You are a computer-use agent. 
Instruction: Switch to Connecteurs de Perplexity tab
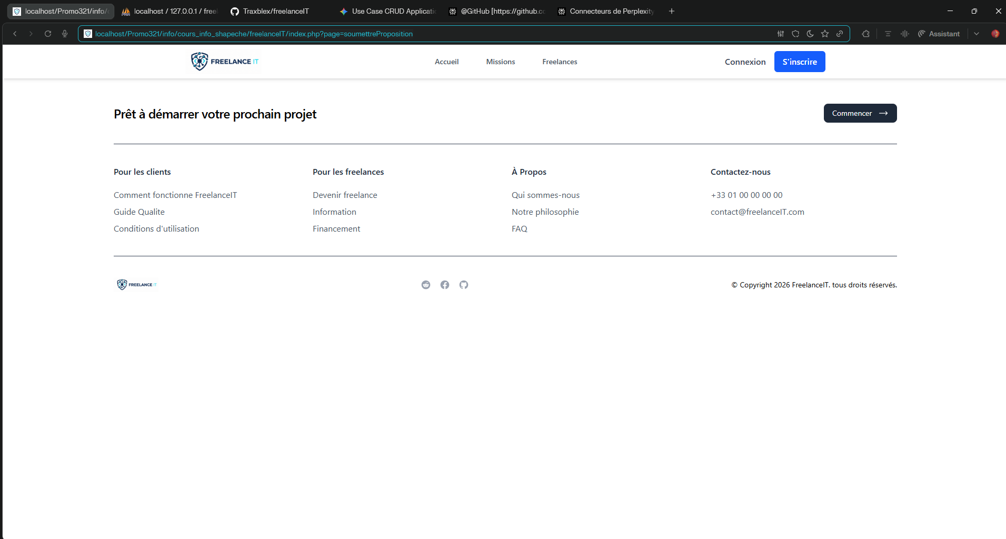coord(606,11)
